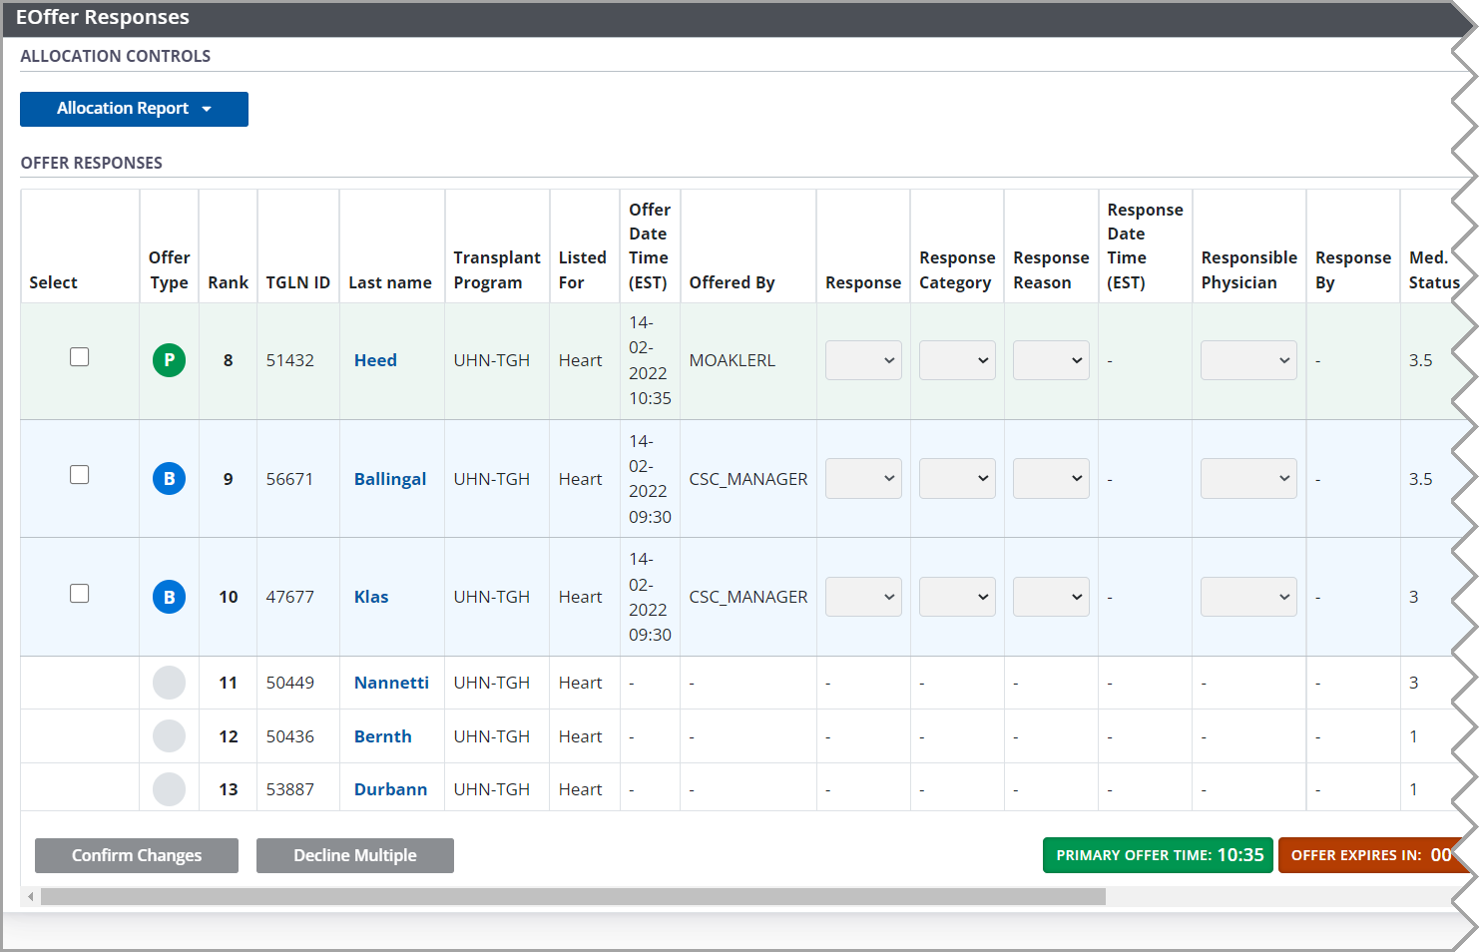Open Responsible Physician dropdown for Klas
Viewport: 1479px width, 952px height.
point(1247,597)
